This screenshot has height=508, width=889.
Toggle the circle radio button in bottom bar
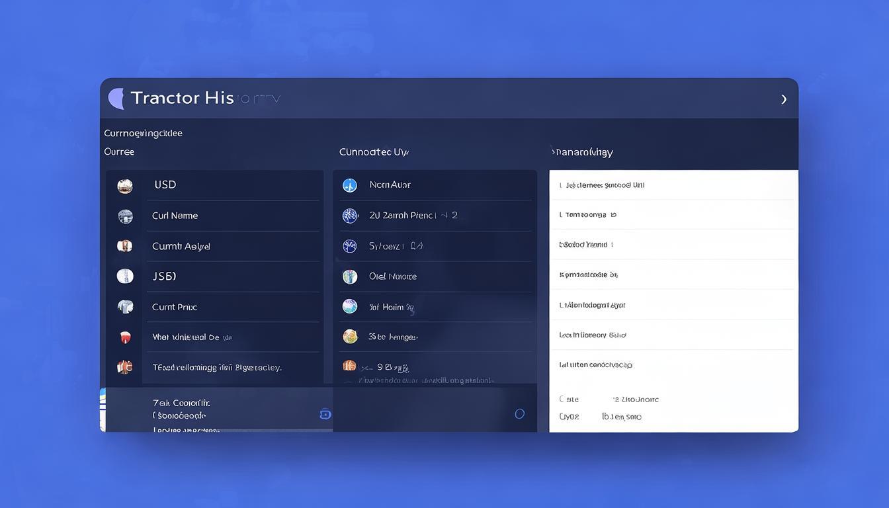click(520, 414)
